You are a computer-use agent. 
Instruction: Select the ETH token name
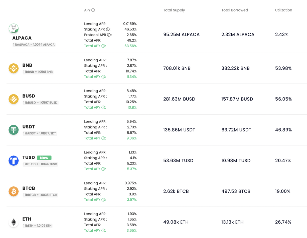[x=27, y=219]
